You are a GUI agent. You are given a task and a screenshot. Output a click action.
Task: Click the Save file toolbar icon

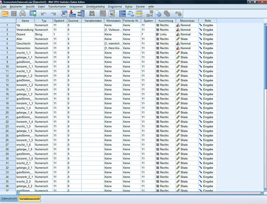click(14, 14)
